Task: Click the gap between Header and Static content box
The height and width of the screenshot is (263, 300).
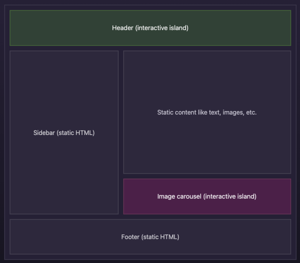Action: (x=207, y=48)
